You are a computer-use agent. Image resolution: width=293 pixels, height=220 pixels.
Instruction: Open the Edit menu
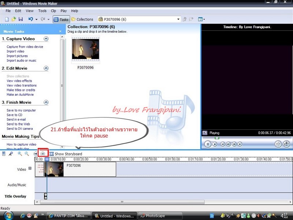(18, 11)
